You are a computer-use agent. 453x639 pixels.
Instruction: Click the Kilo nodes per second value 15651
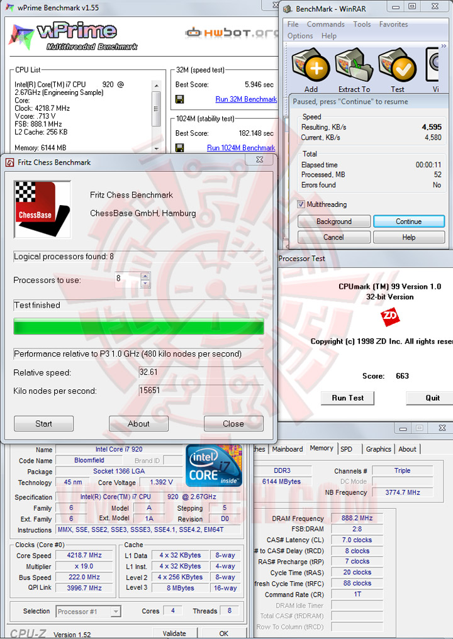tap(201, 391)
